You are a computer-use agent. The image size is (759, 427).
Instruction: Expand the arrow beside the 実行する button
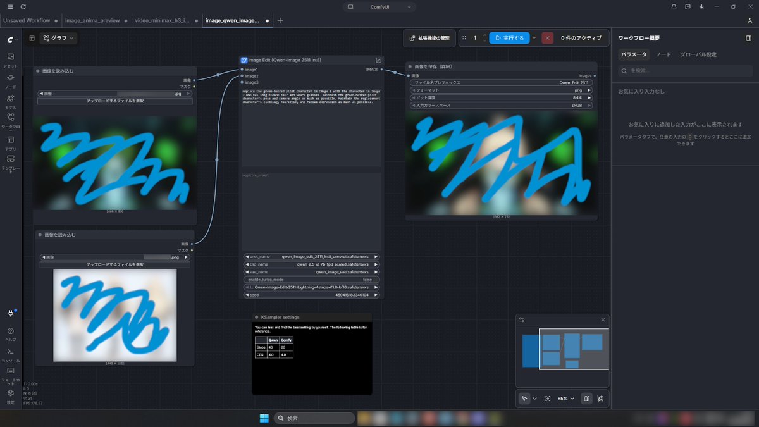click(534, 38)
